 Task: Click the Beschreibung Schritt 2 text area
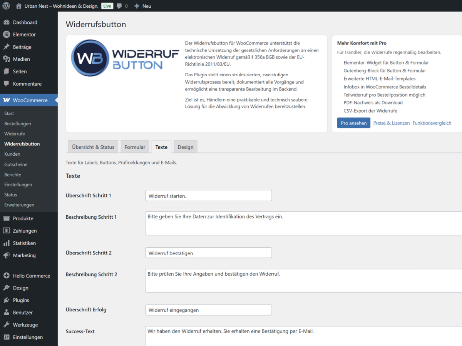[x=303, y=280]
